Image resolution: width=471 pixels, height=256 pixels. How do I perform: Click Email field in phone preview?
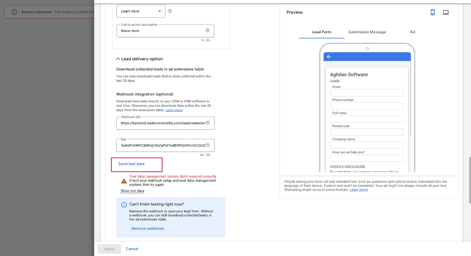367,93
